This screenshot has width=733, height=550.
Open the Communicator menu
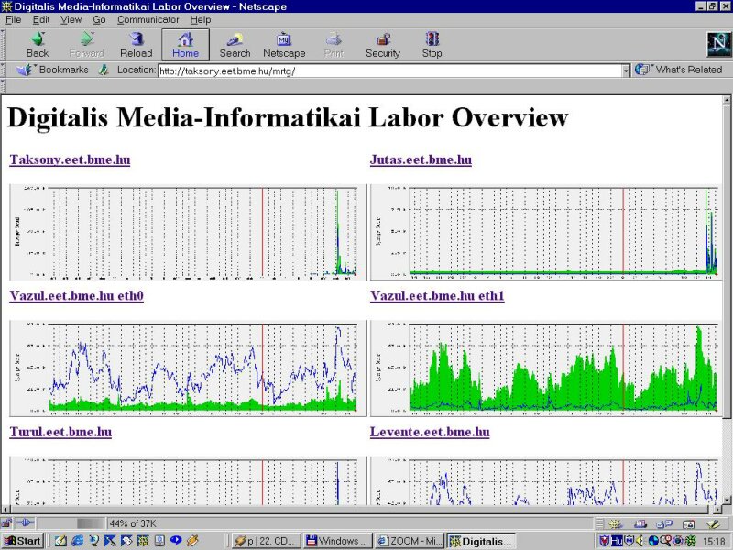pyautogui.click(x=148, y=19)
